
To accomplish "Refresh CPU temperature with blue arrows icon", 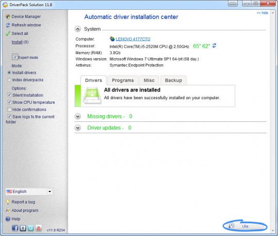I will [x=214, y=46].
